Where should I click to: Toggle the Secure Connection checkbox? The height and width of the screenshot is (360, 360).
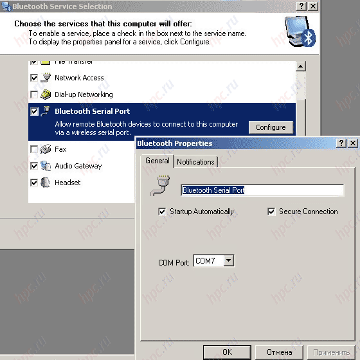click(271, 212)
